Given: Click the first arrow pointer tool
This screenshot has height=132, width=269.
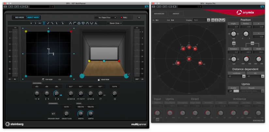Looking at the screenshot, I should click(x=31, y=23).
